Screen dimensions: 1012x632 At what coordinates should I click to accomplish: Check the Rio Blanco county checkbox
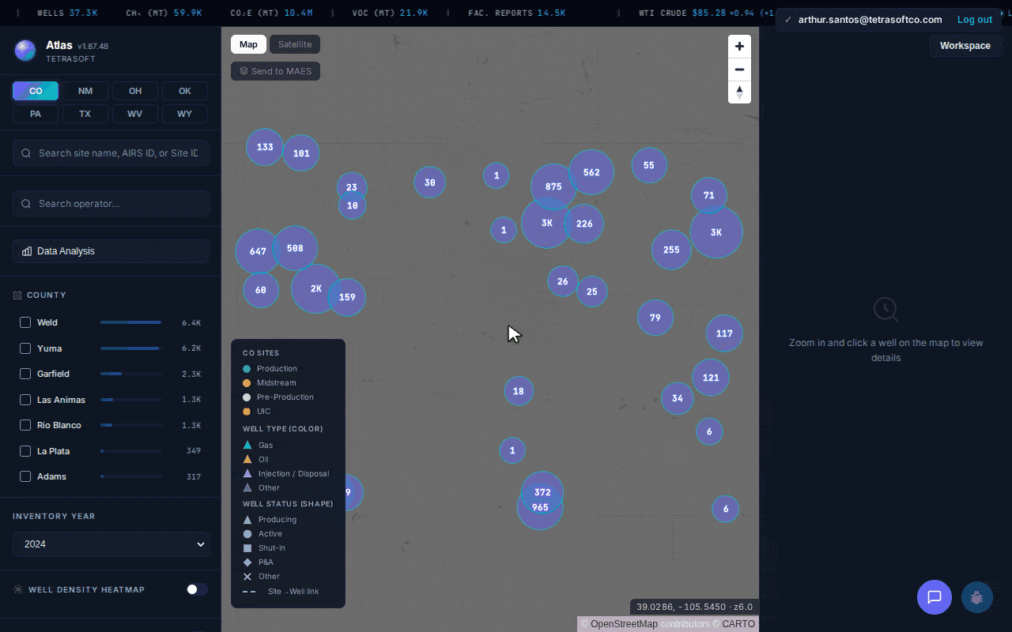[x=25, y=425]
